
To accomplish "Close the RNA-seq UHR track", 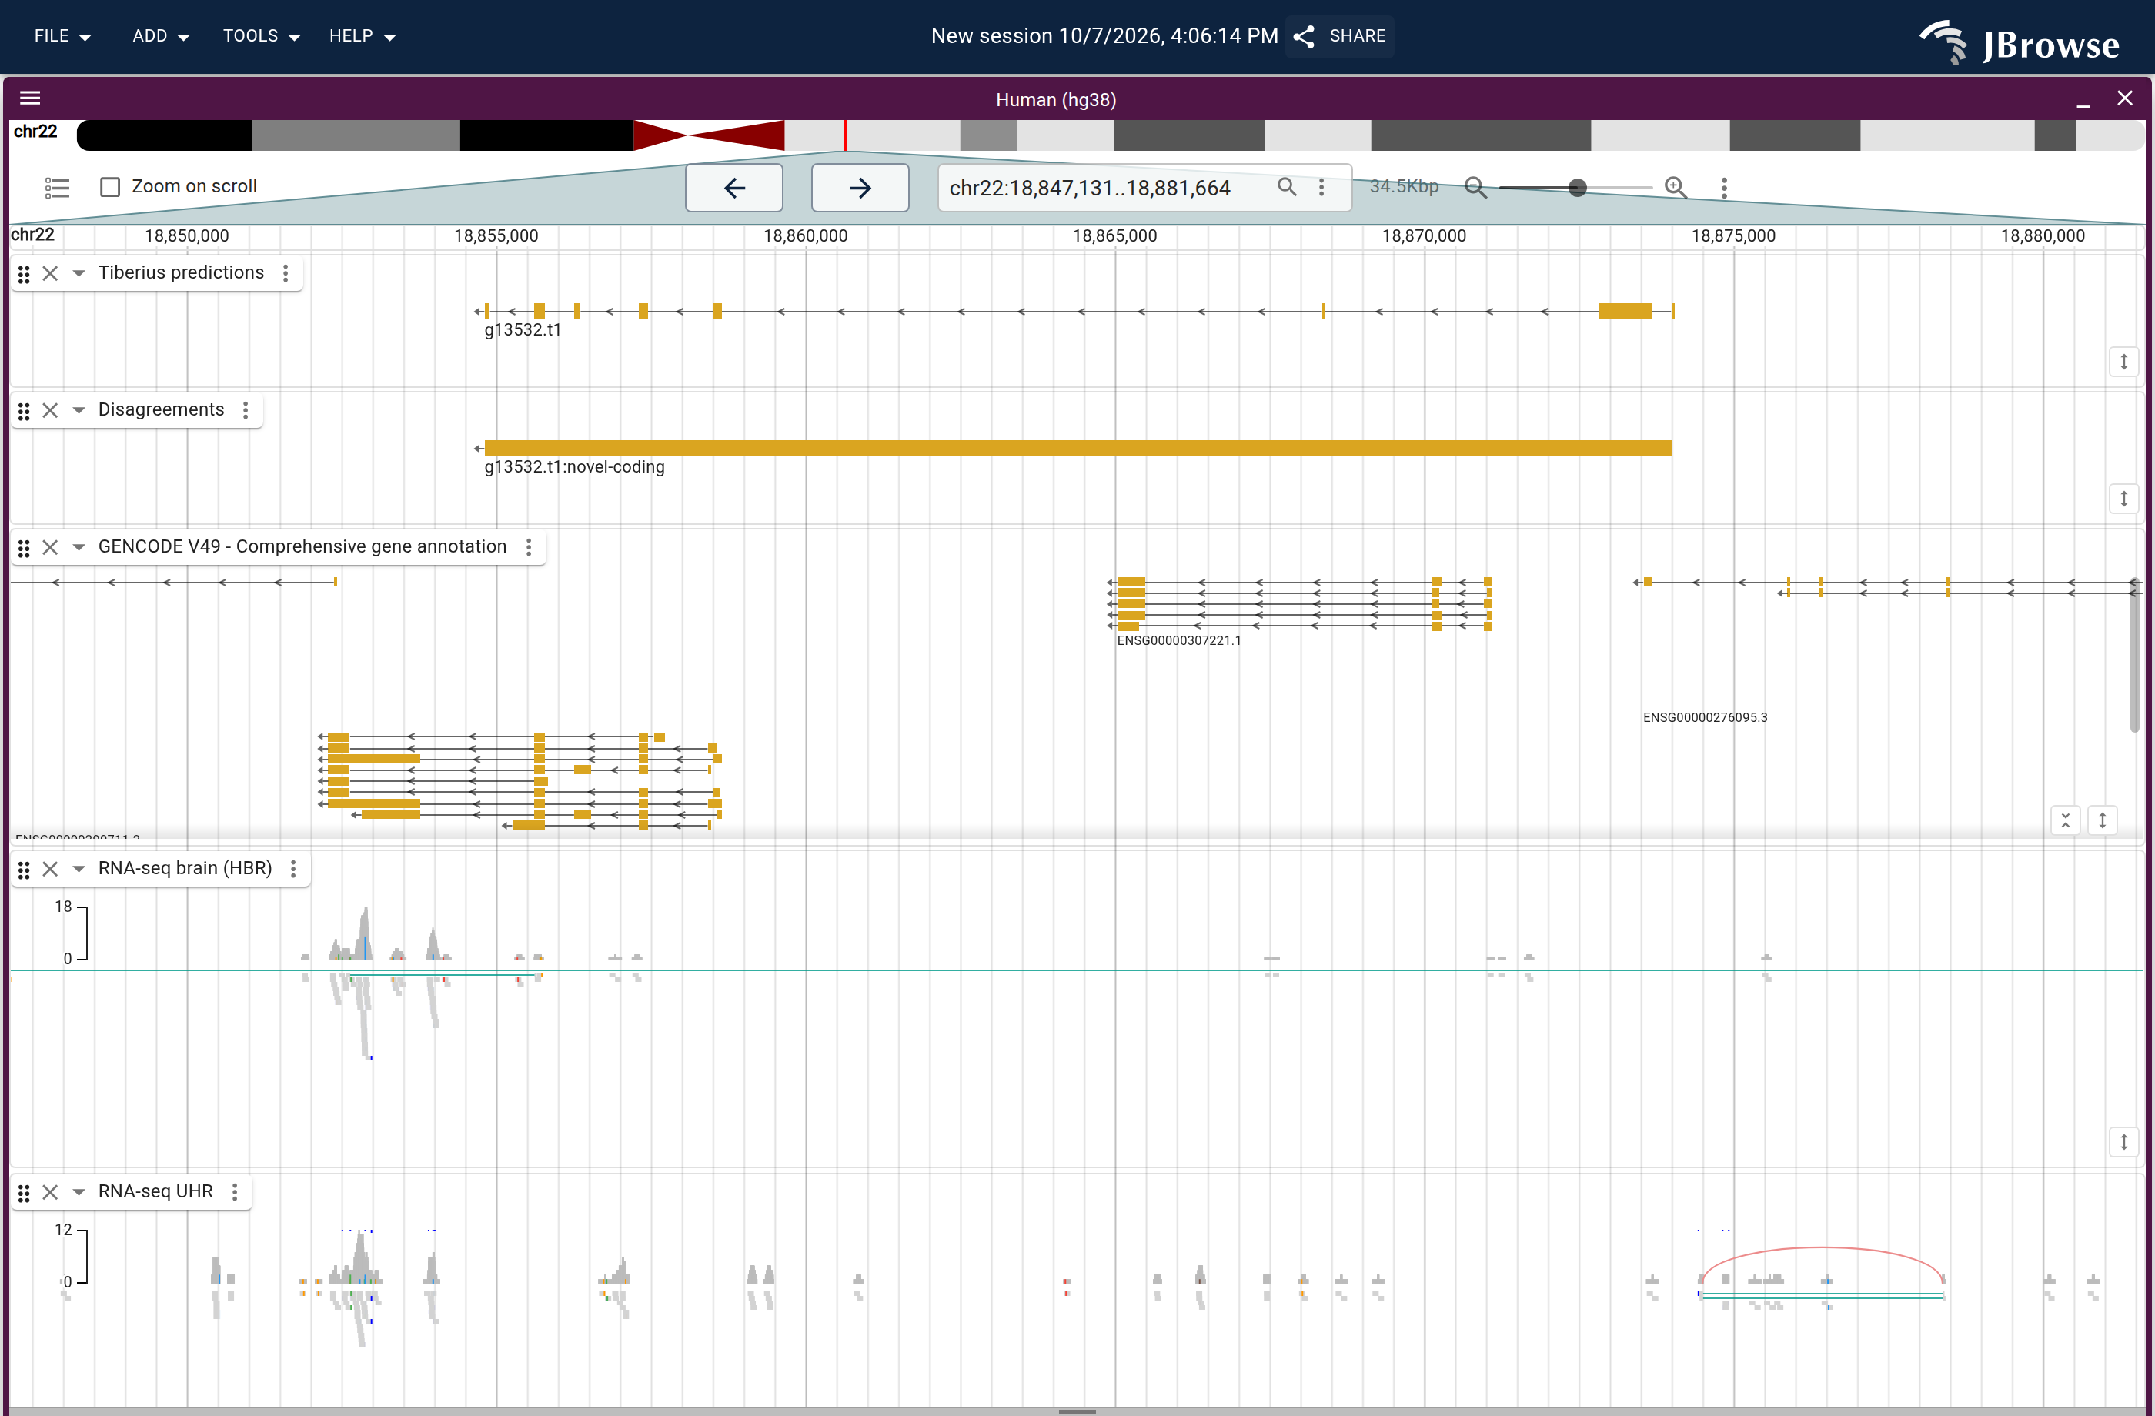I will click(51, 1192).
